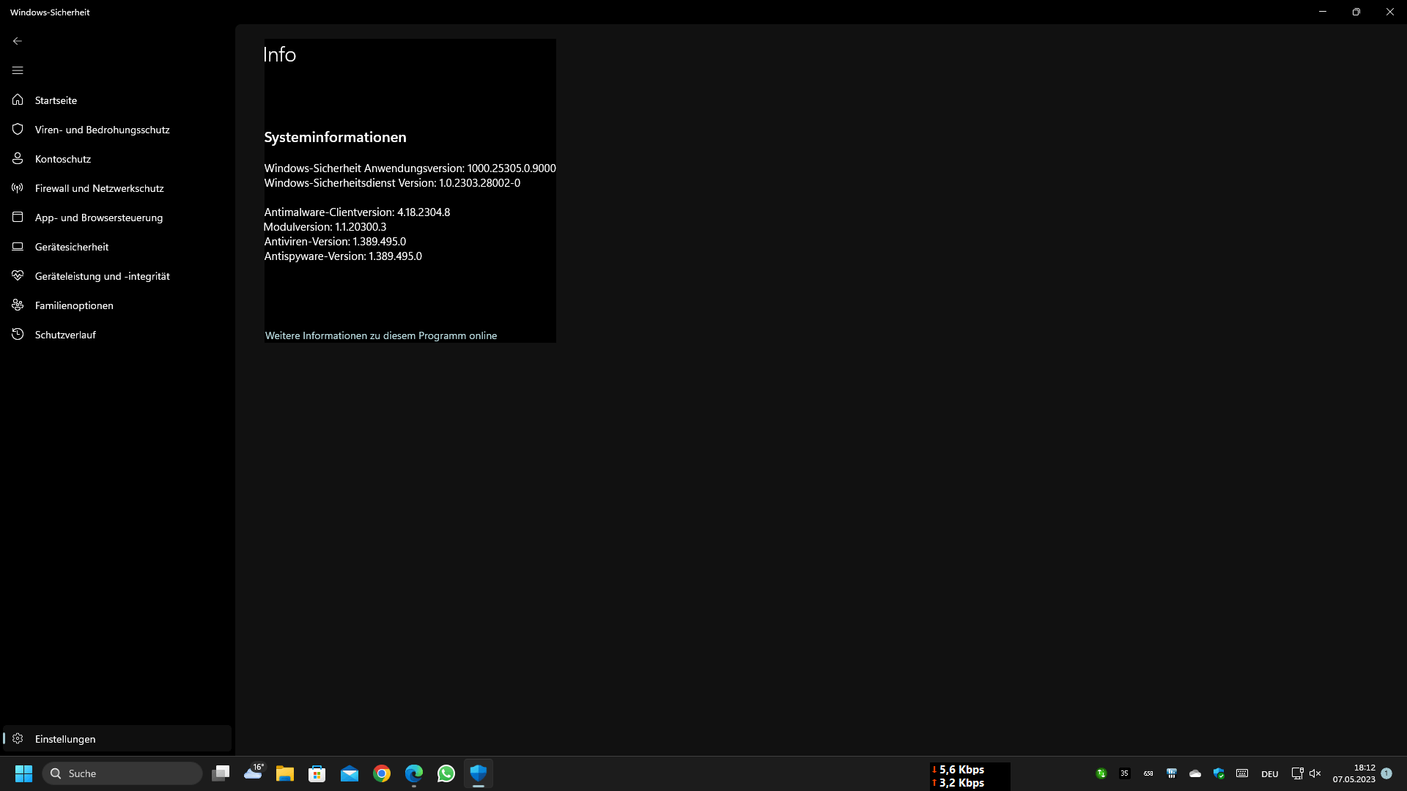Viewport: 1407px width, 791px height.
Task: Click Antimalware-Clientversion: 4.18.2304.8 line
Action: [x=357, y=212]
